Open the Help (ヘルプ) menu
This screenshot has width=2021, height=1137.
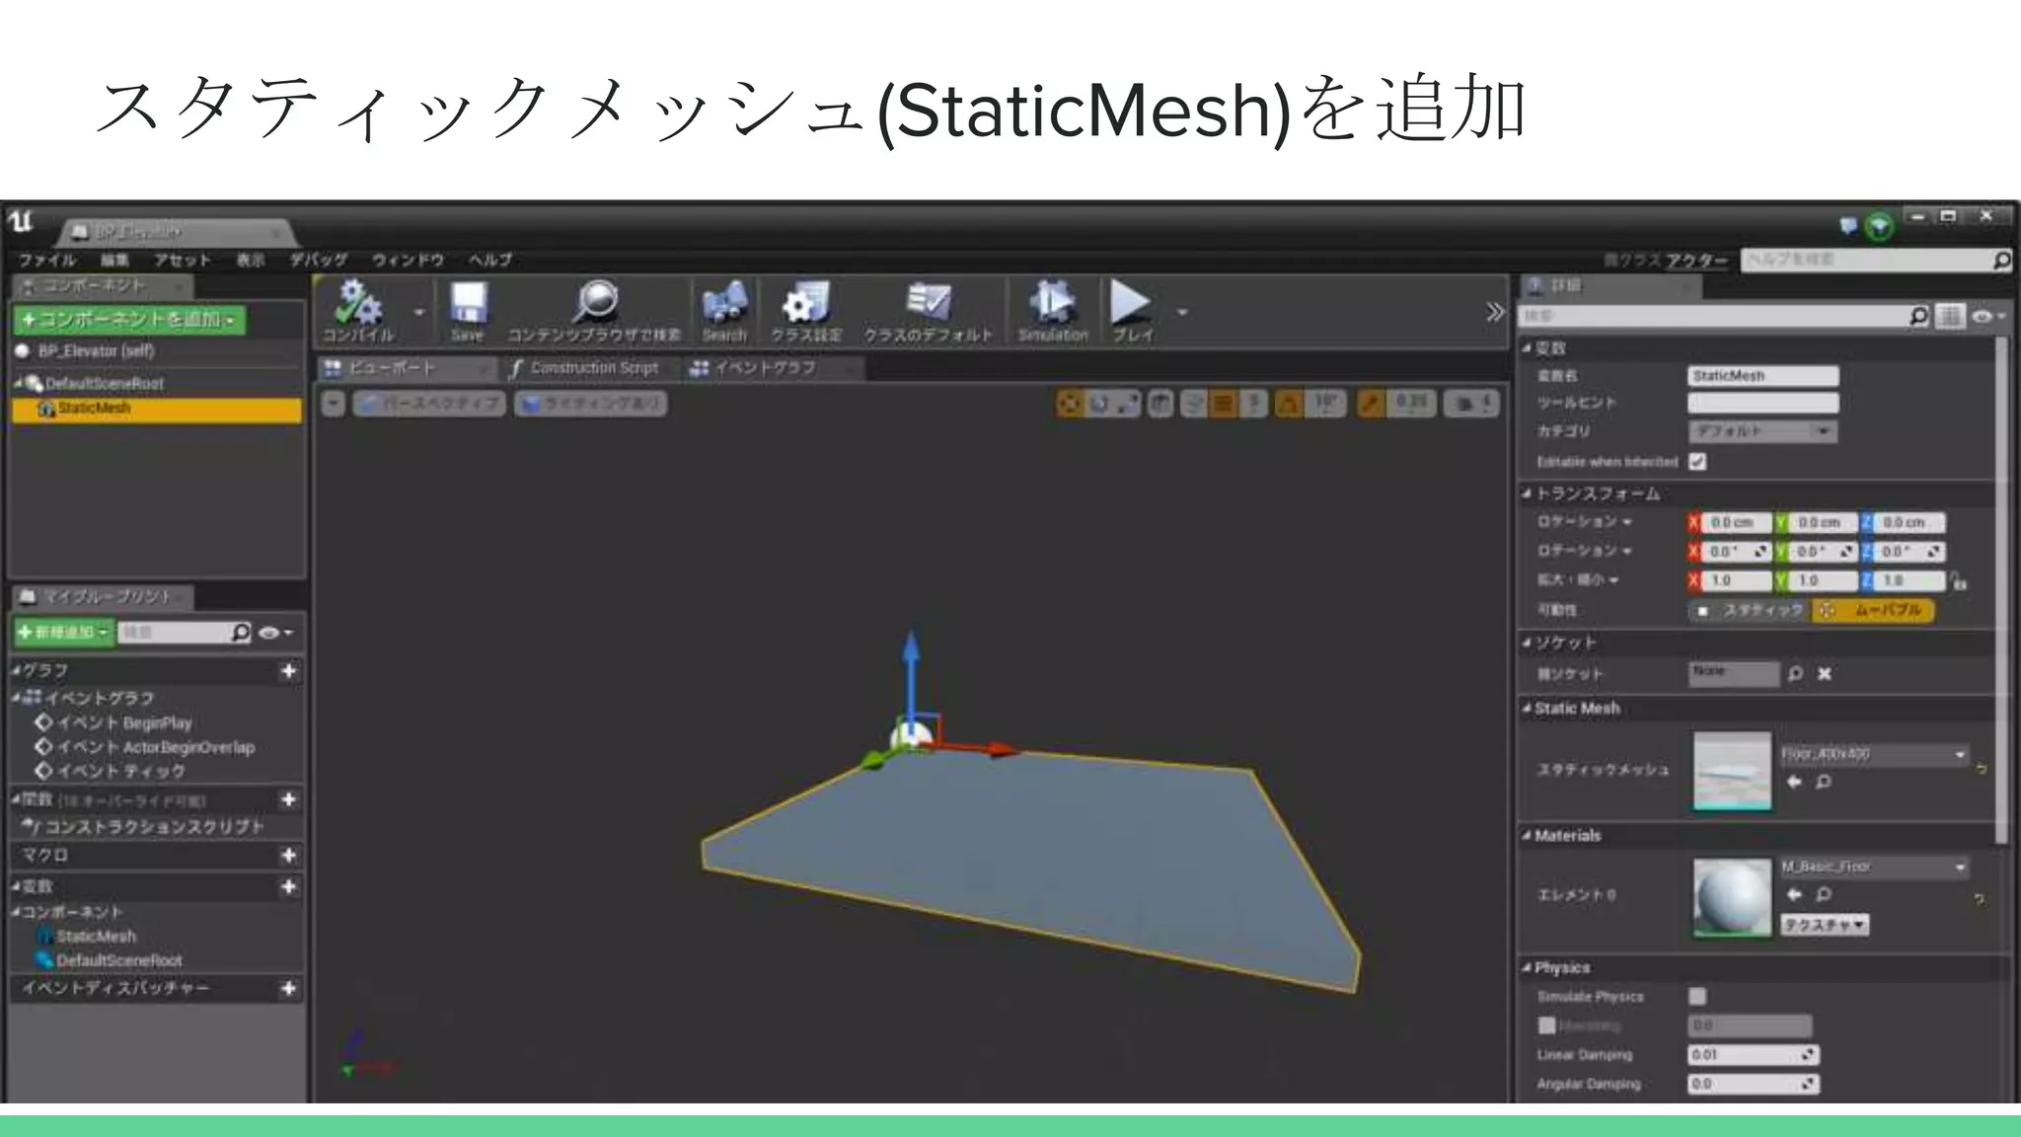pos(490,260)
